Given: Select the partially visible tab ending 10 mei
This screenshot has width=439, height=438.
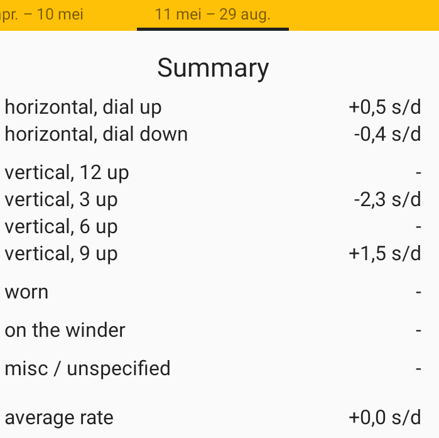Looking at the screenshot, I should 41,14.
